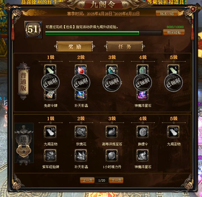The width and height of the screenshot is (202, 197).
Task: Switch to the 奖励 rewards tab
Action: click(75, 46)
